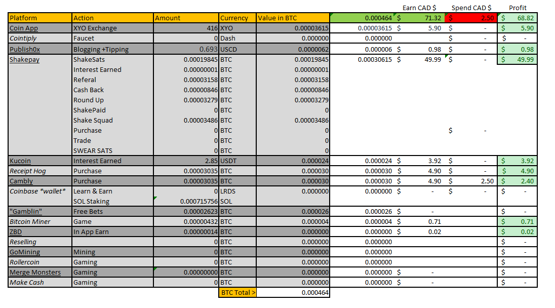Select the Value in BTC header
This screenshot has width=555, height=308.
coord(293,18)
